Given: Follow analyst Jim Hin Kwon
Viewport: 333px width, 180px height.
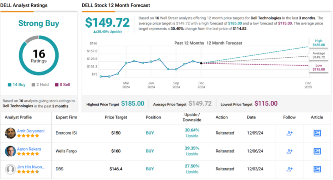Looking at the screenshot, I should point(290,169).
